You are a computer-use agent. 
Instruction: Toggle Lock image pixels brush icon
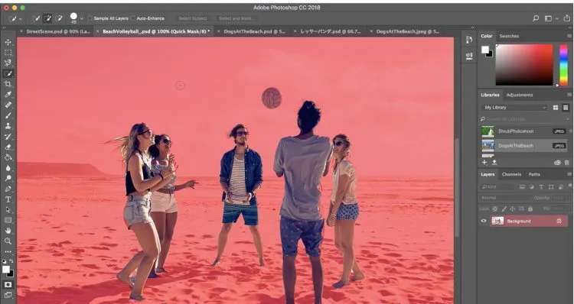(504, 209)
